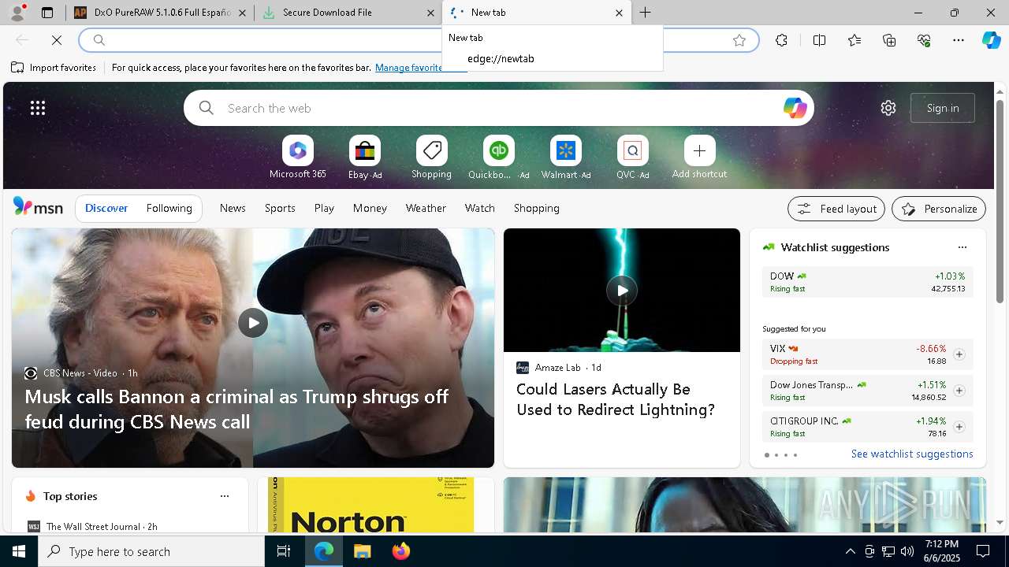Click the MSN logo
The height and width of the screenshot is (567, 1009).
pyautogui.click(x=38, y=207)
